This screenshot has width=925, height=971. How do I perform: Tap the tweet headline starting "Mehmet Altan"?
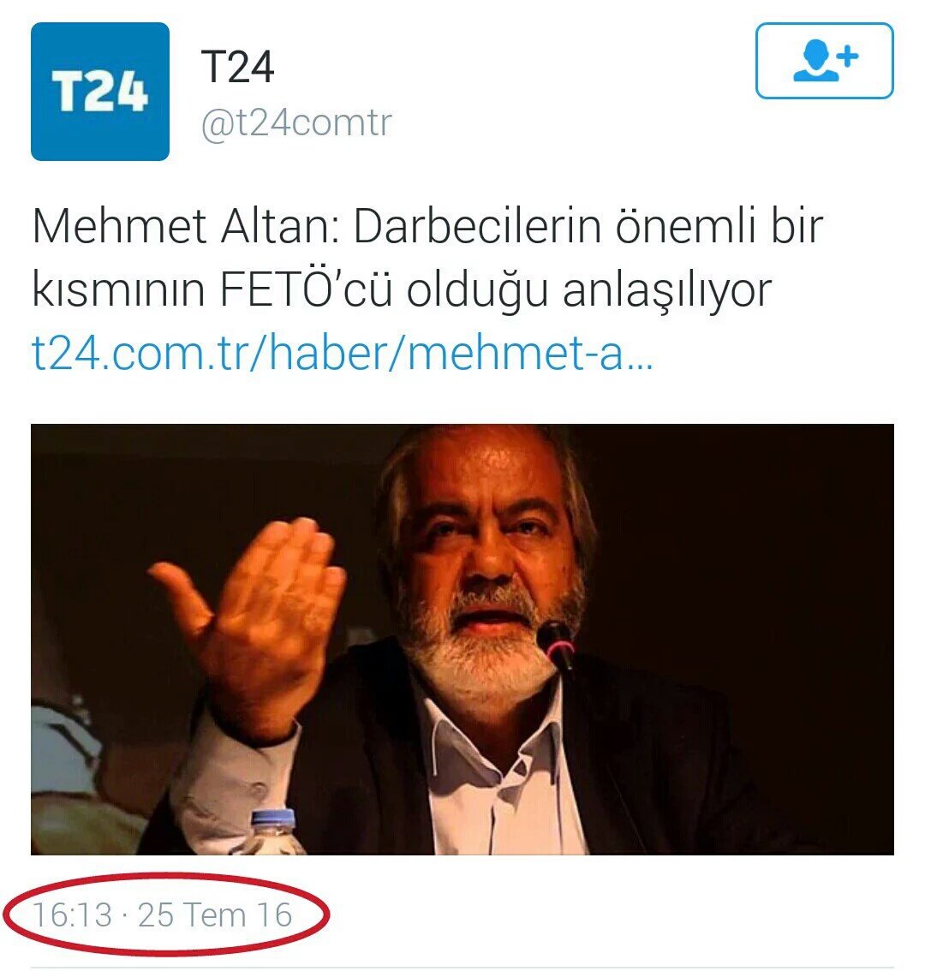[427, 259]
